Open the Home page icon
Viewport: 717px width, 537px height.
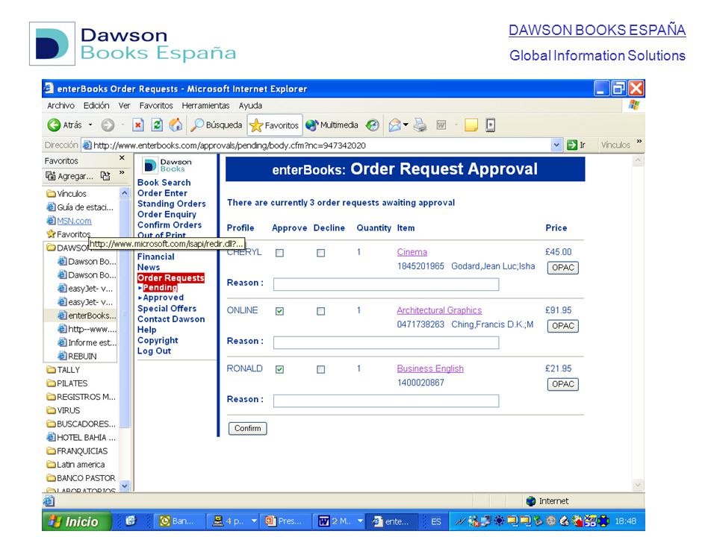click(176, 125)
